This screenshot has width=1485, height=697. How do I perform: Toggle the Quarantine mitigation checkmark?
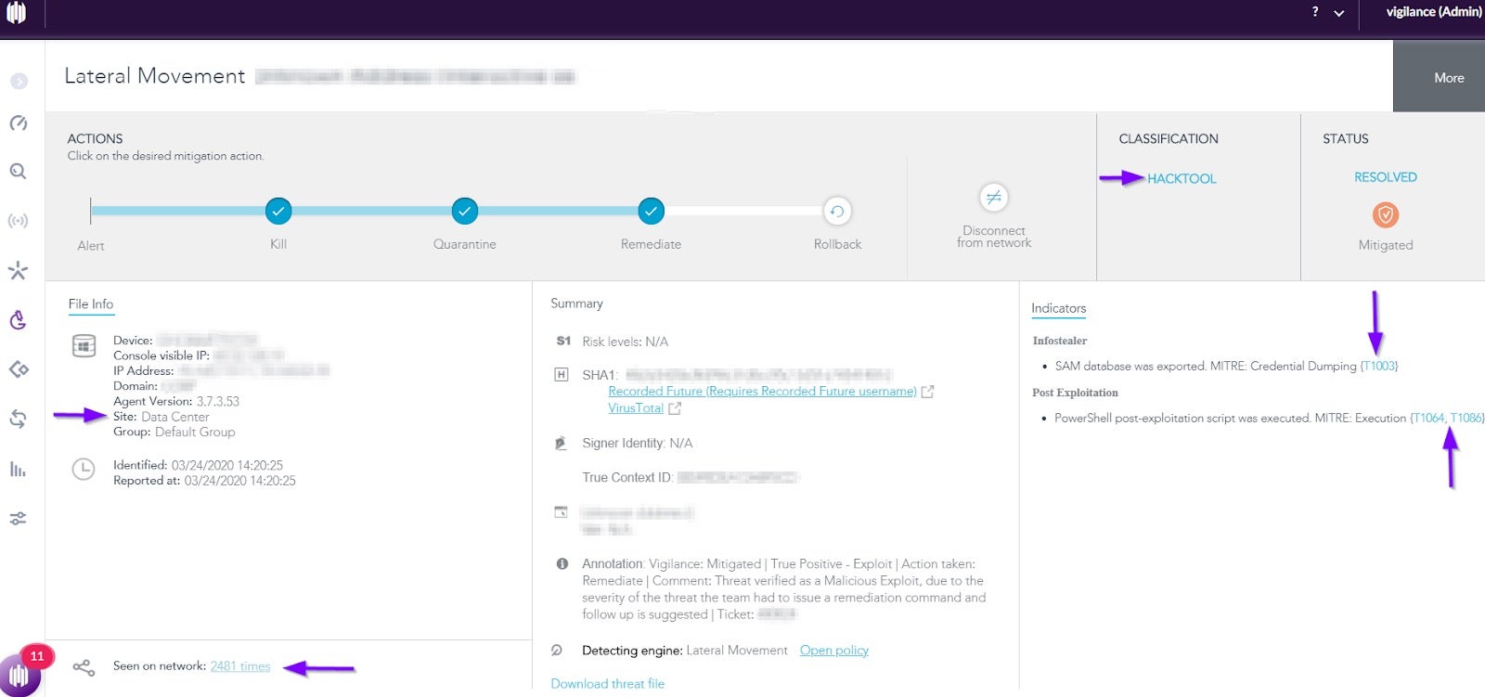coord(465,212)
